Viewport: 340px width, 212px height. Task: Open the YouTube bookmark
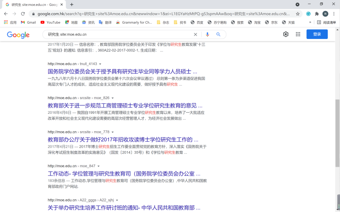51,22
